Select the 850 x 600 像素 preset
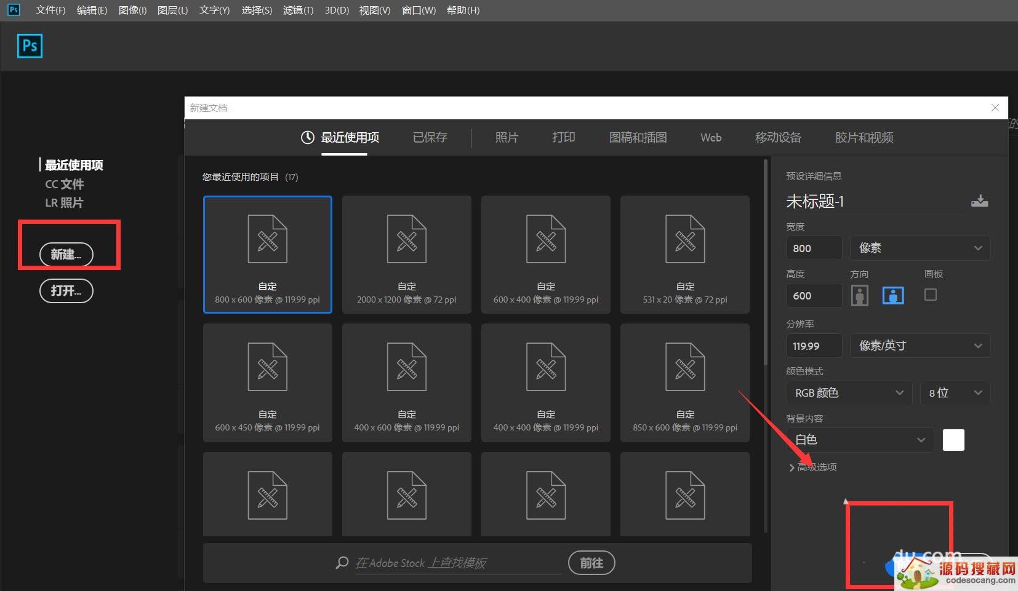1018x591 pixels. click(x=685, y=383)
